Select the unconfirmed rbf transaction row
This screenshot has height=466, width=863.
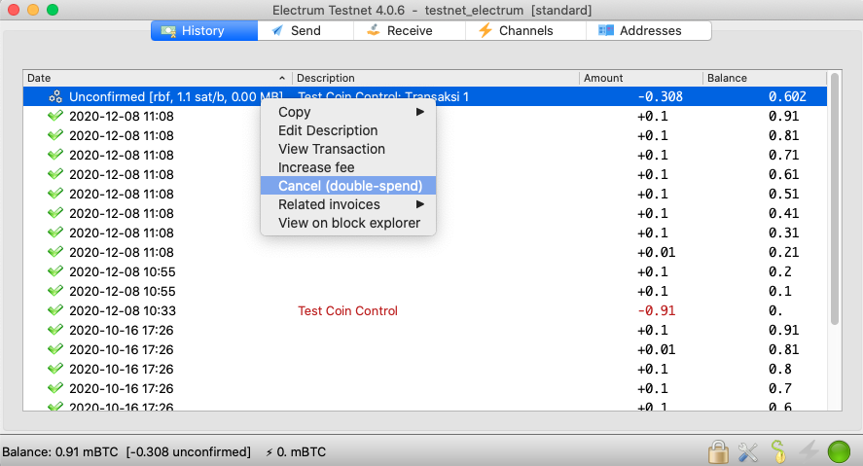(x=424, y=97)
